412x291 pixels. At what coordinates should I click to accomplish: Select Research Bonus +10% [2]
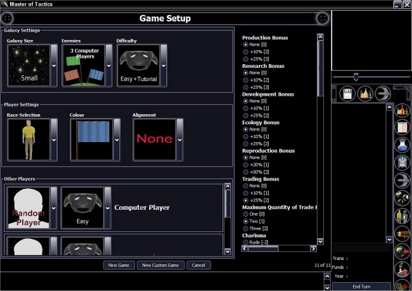pos(256,80)
